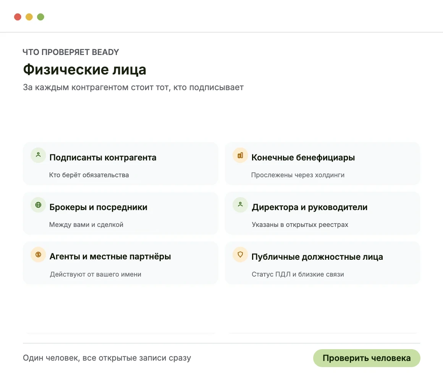Click the text Указаны в открытых реестрах
Viewport: 443px width, 382px height.
300,225
